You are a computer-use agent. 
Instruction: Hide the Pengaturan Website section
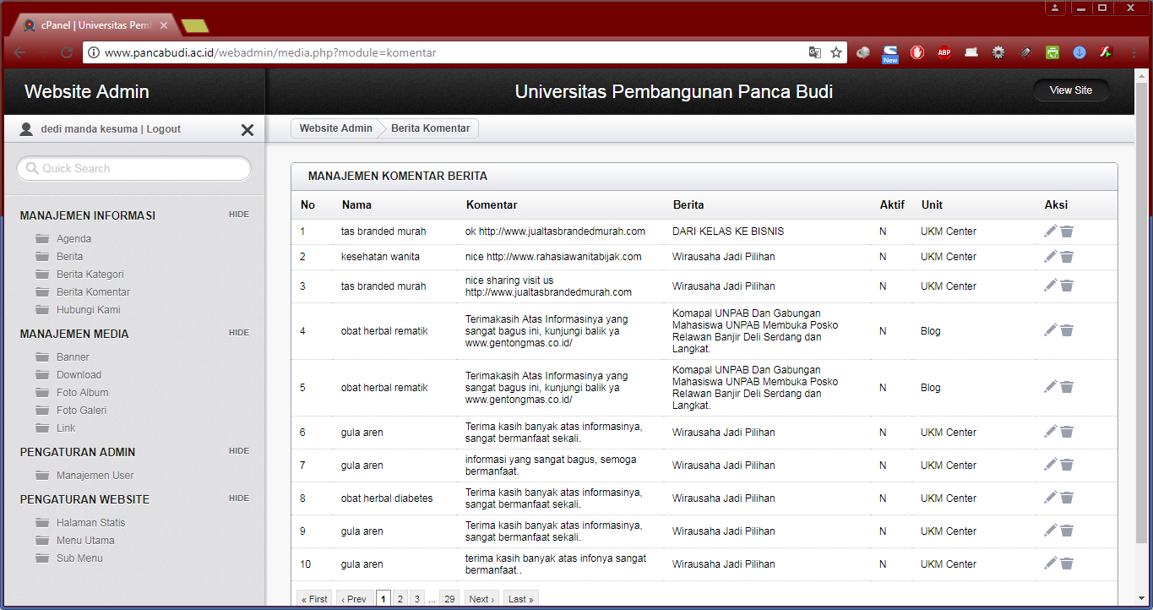(x=238, y=498)
